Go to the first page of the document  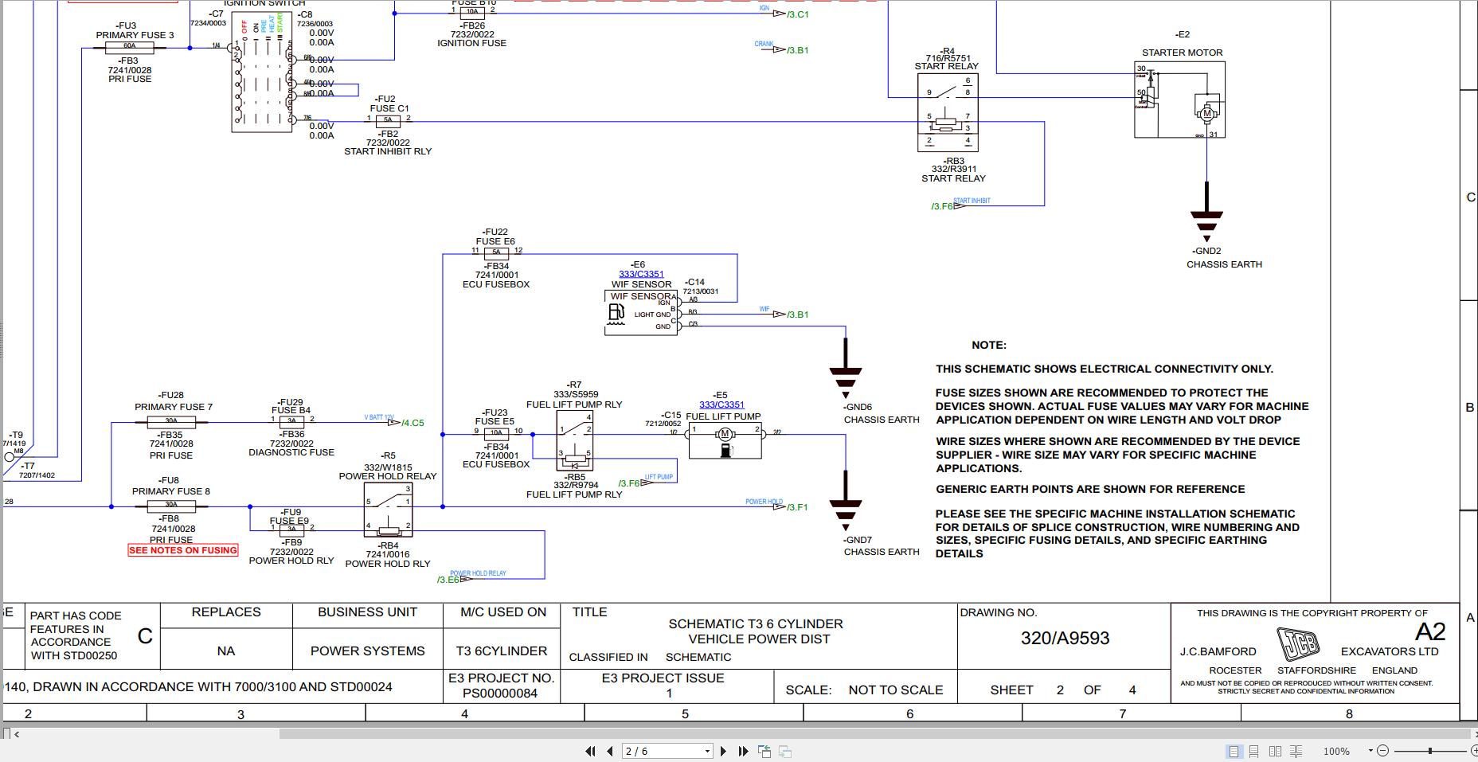pyautogui.click(x=589, y=751)
